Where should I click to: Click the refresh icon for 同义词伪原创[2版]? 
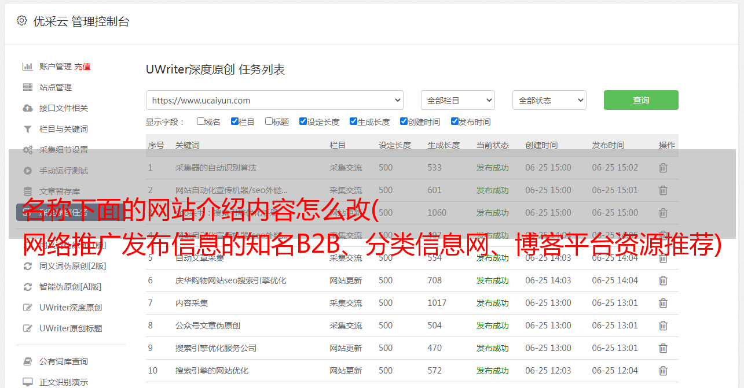[x=27, y=266]
